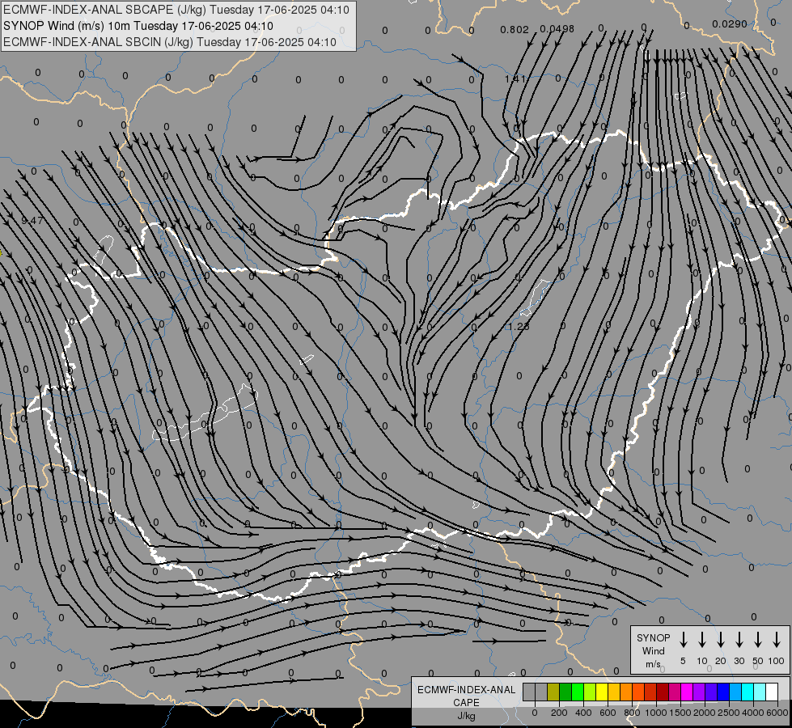Click the bright cyan CAPE swatch

(x=748, y=692)
